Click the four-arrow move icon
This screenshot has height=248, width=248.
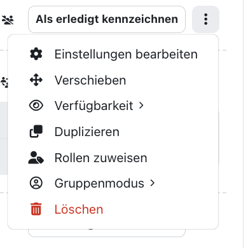[x=36, y=80]
